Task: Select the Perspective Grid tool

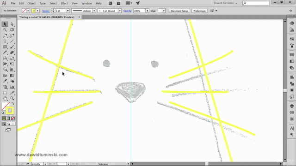Action: 12,70
